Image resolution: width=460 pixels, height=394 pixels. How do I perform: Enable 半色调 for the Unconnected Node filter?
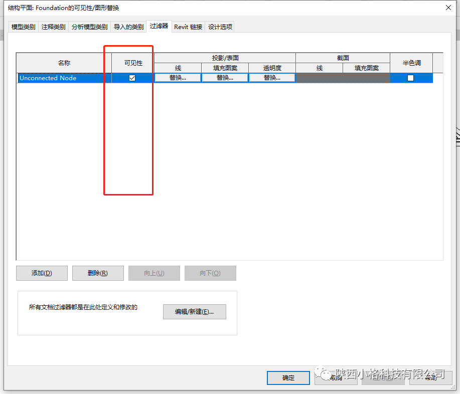tap(410, 78)
